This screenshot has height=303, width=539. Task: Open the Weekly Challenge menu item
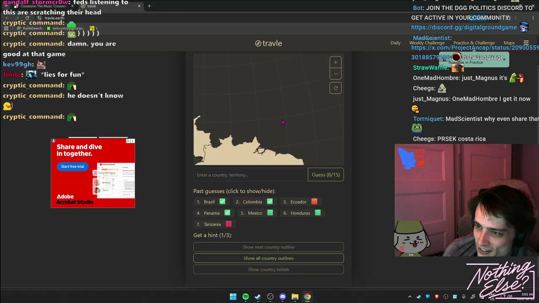click(427, 43)
